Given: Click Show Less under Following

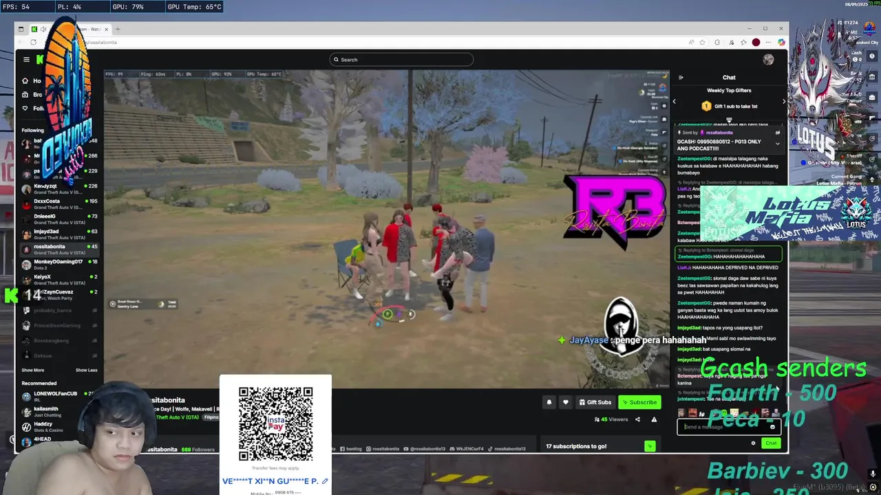Looking at the screenshot, I should coord(86,370).
